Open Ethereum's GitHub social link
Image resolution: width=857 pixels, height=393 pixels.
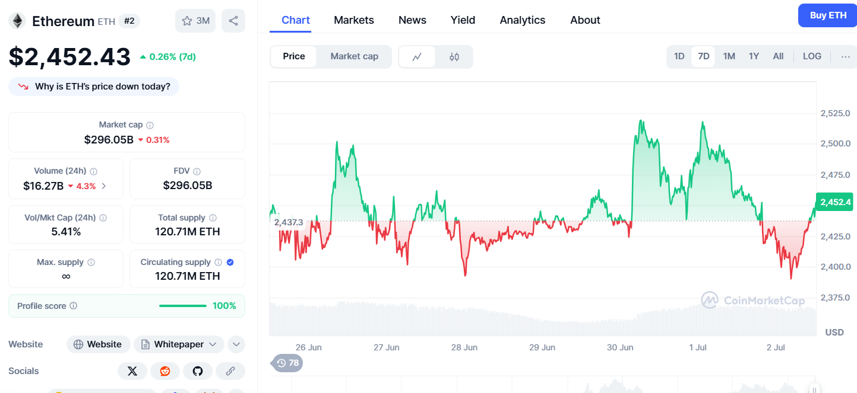[x=198, y=371]
